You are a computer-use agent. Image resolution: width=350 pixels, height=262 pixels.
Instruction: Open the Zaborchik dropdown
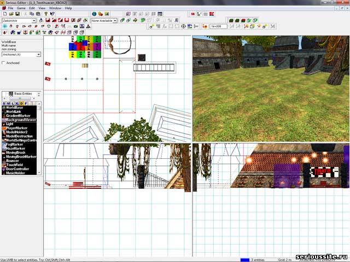click(x=34, y=21)
